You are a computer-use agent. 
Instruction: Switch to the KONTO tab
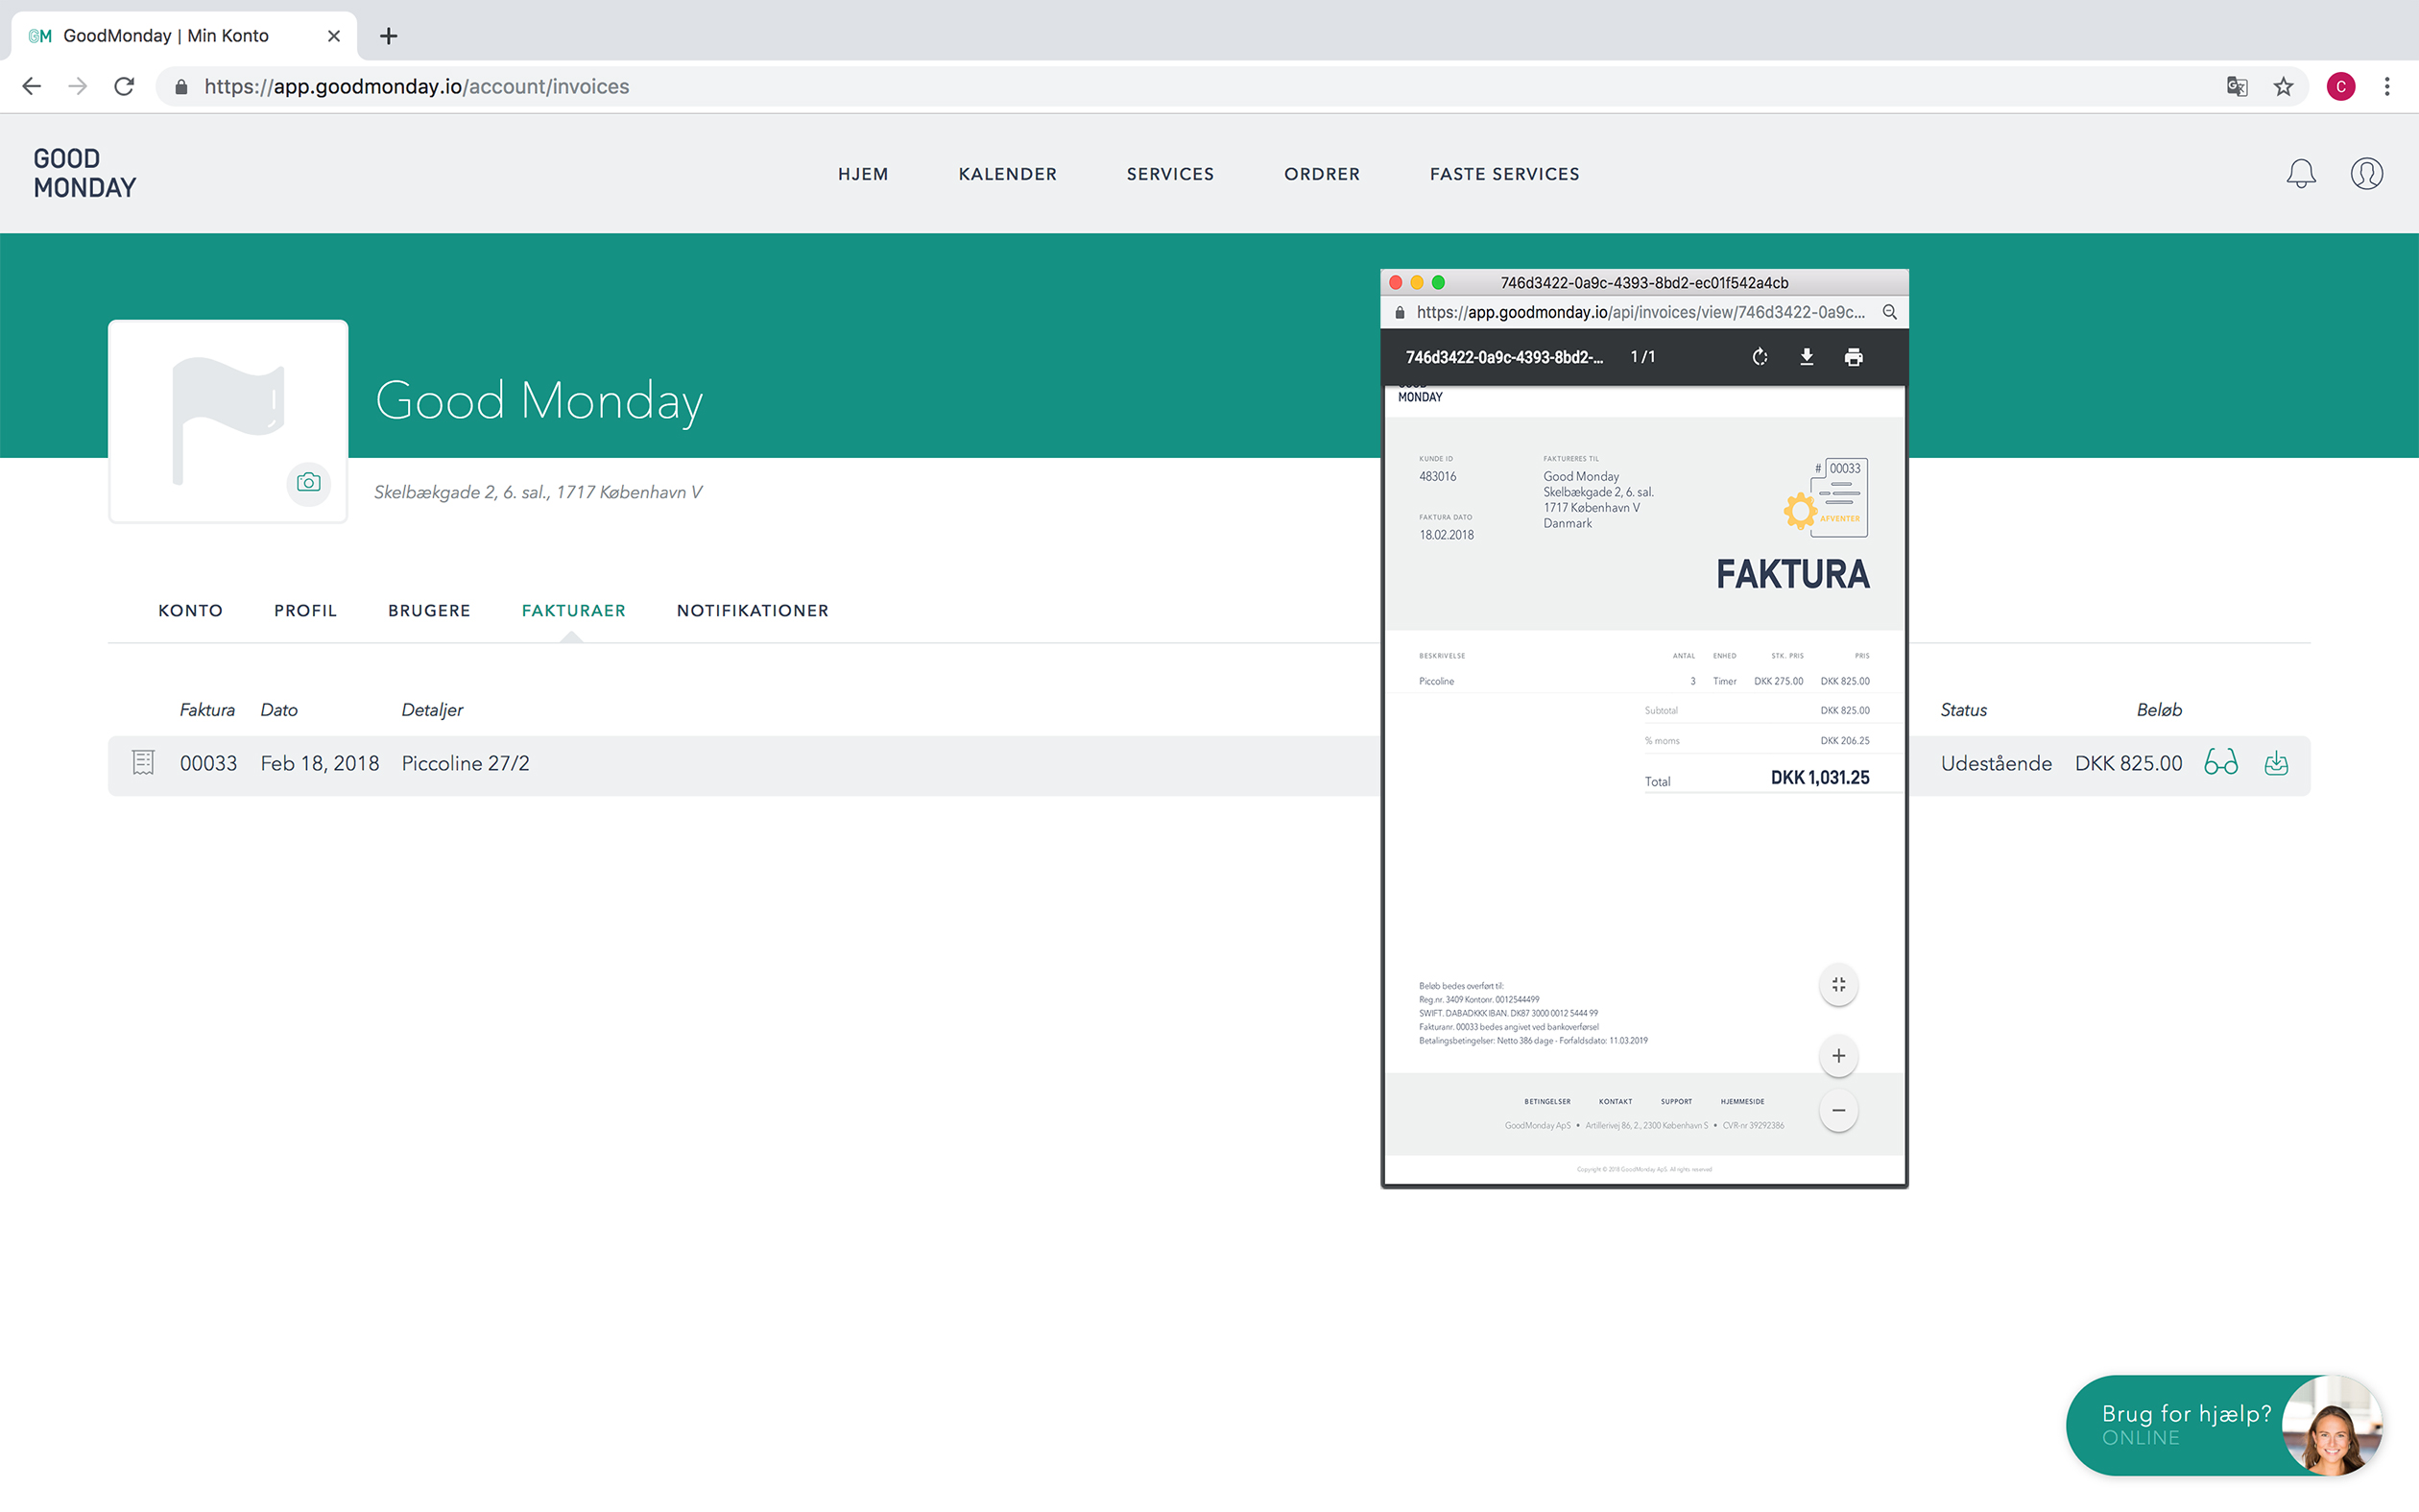(x=190, y=611)
